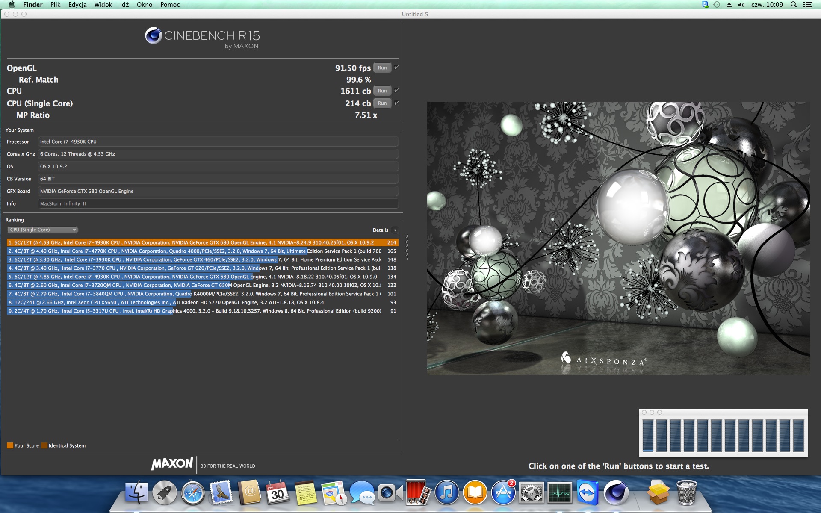Select ranking row 4 i7-3770
Screen dimensions: 821x513
[x=203, y=268]
